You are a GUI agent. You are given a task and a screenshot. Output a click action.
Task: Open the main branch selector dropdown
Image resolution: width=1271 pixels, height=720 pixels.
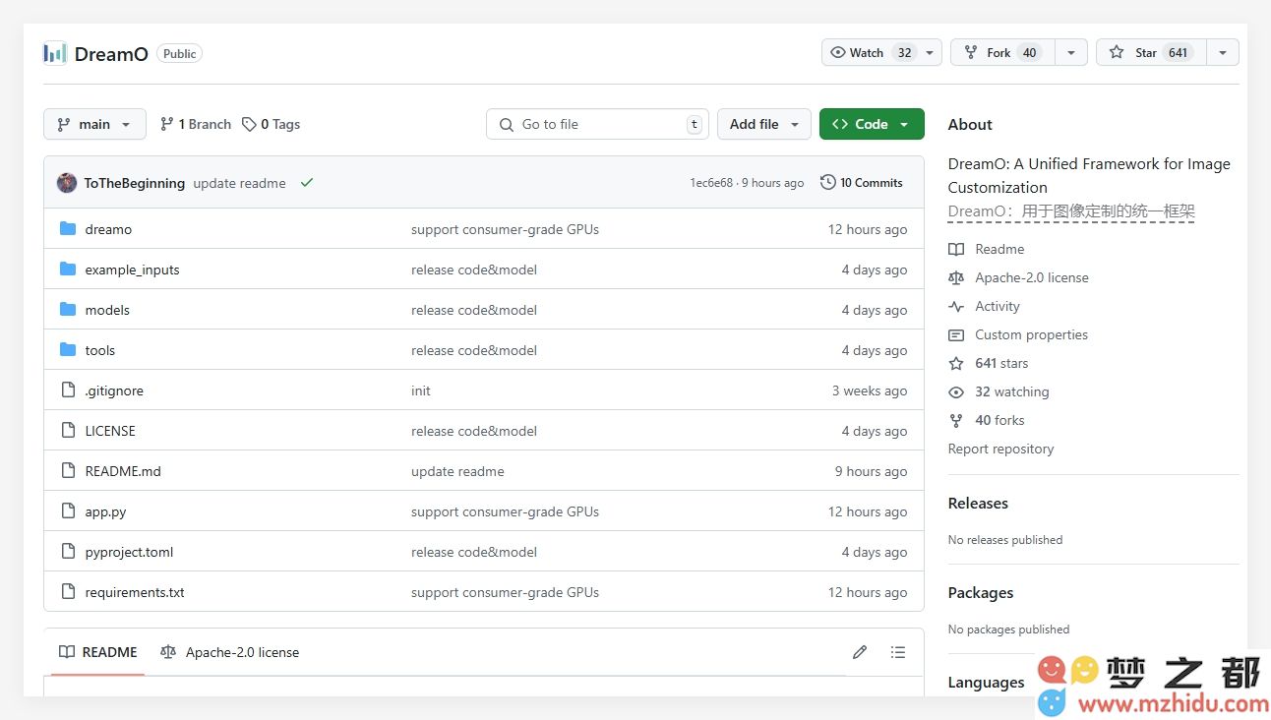pos(94,124)
